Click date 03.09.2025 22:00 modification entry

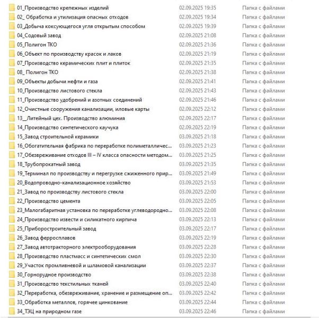(198, 192)
